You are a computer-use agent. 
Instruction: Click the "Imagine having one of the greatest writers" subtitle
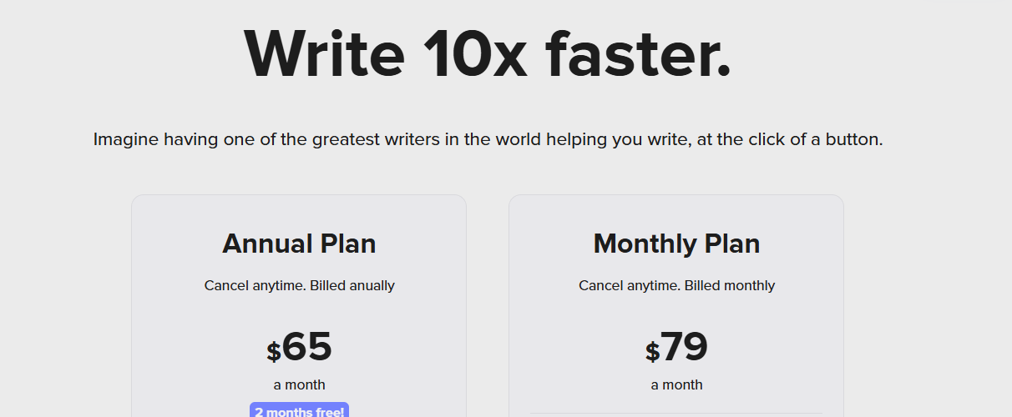pyautogui.click(x=488, y=139)
